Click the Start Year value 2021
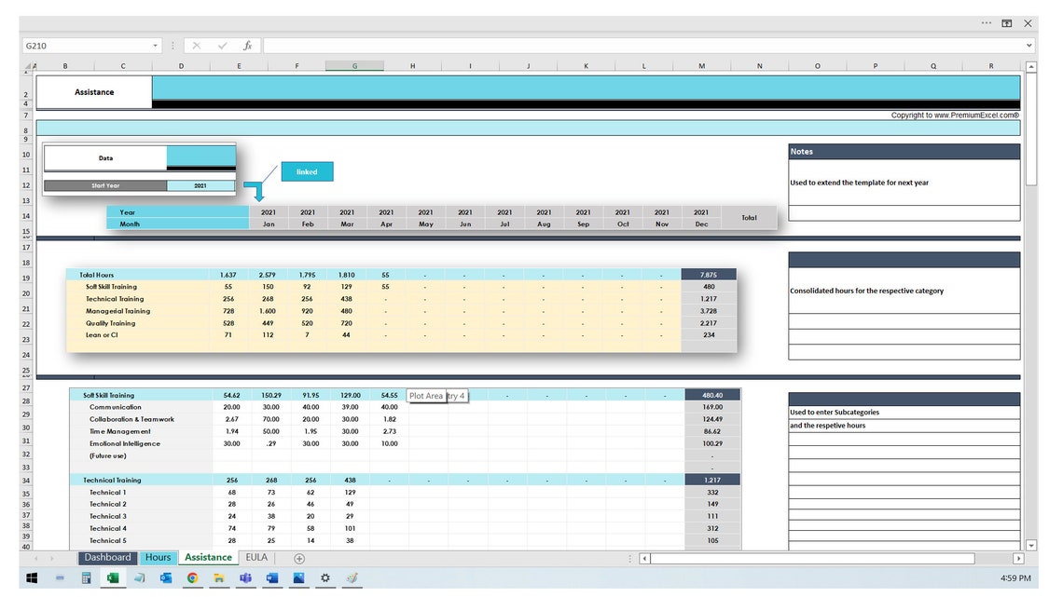The image size is (1063, 597). [x=200, y=185]
